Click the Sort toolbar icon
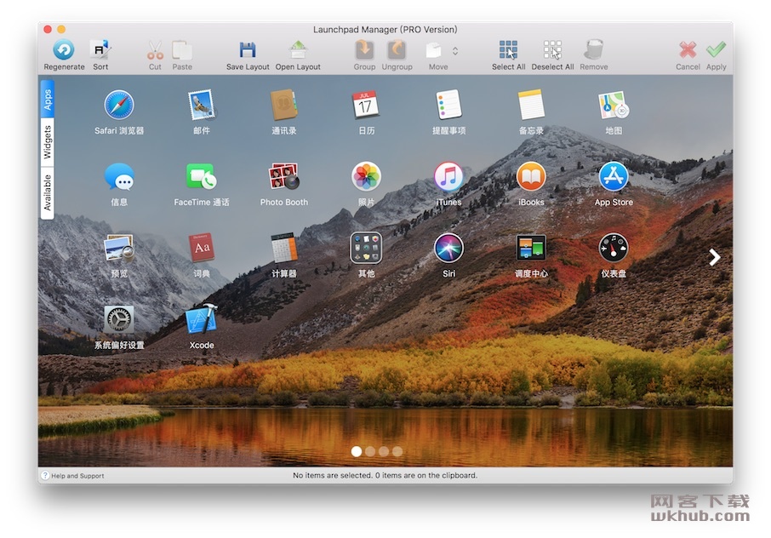This screenshot has width=771, height=538. coord(100,49)
